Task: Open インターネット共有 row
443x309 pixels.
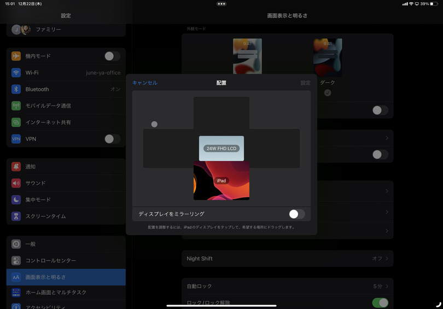Action: pos(66,123)
